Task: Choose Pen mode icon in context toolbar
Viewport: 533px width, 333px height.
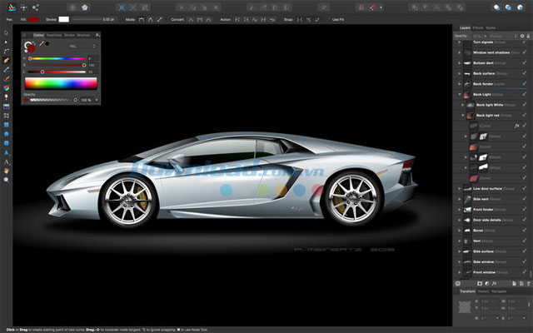Action: [x=142, y=20]
